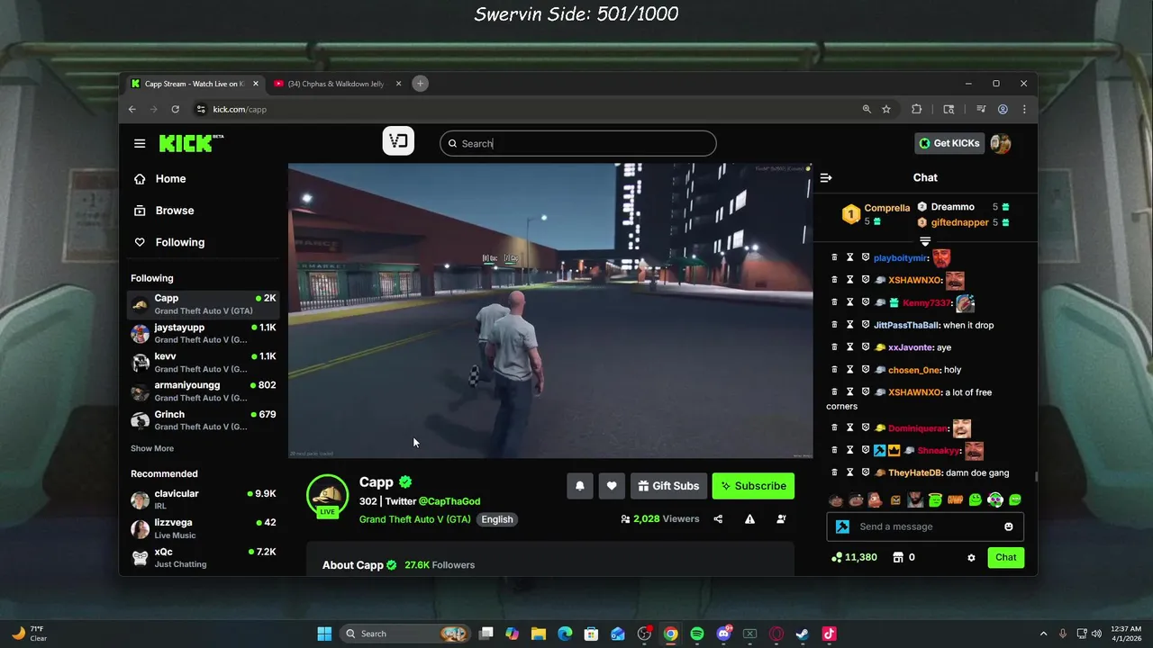Focus the Send a message field
The height and width of the screenshot is (648, 1153).
point(925,526)
